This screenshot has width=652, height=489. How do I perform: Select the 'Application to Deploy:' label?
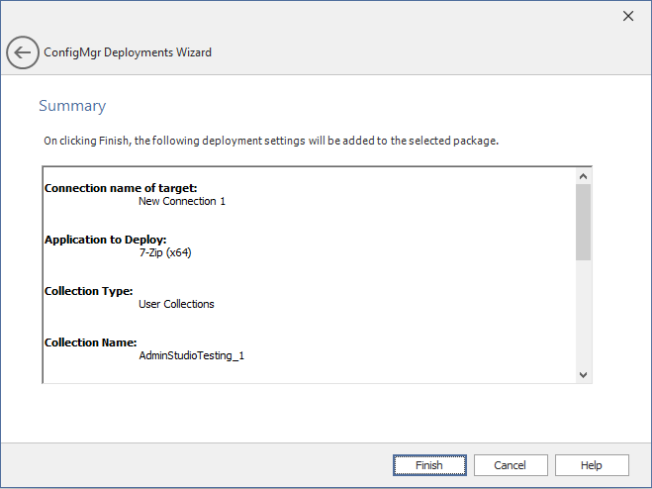pyautogui.click(x=105, y=240)
